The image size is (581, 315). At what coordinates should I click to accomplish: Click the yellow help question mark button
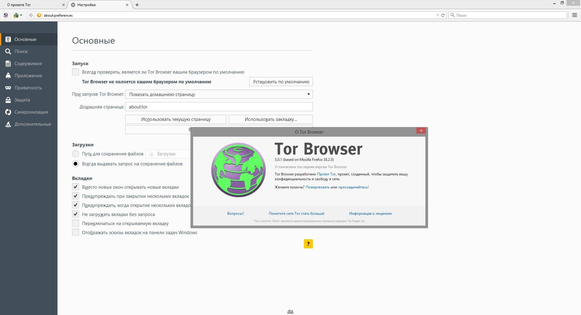pos(308,244)
